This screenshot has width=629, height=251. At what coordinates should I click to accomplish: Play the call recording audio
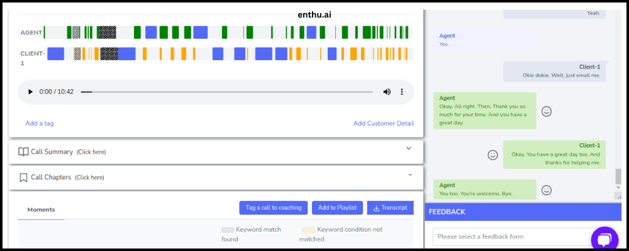point(30,92)
